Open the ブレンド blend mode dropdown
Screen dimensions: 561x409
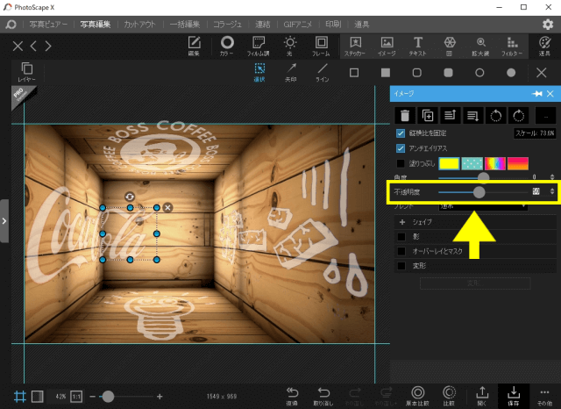pos(483,206)
